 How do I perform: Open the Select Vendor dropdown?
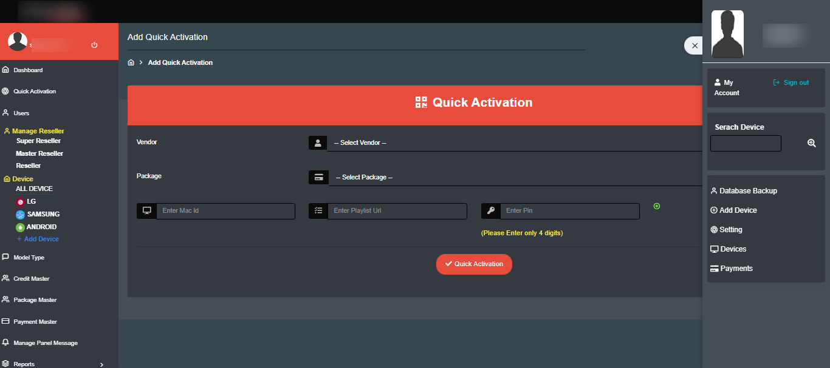[x=513, y=143]
